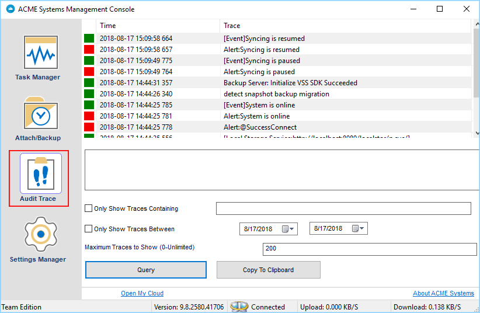Click the Download: 0.138 KB/S status text

(427, 307)
